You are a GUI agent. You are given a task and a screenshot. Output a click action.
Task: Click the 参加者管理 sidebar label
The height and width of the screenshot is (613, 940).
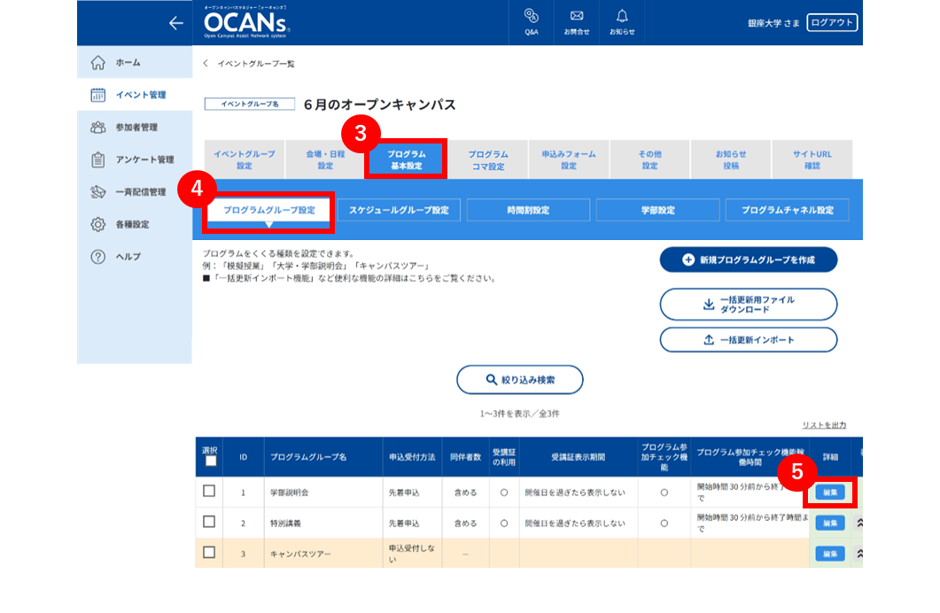click(x=136, y=127)
